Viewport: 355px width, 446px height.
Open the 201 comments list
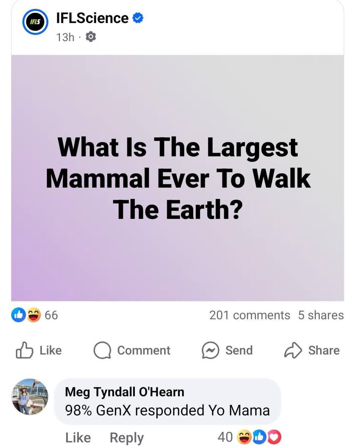coord(250,315)
